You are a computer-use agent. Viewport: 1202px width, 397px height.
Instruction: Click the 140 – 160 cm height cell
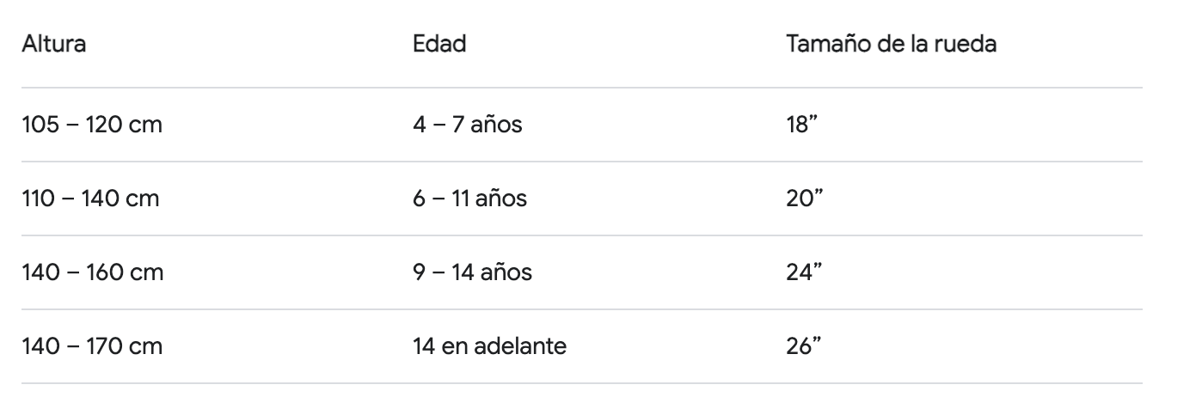[93, 273]
